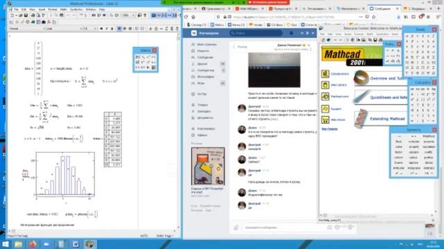The height and width of the screenshot is (249, 444).
Task: Open the font size dropdown in Mathcad
Action: pos(90,28)
